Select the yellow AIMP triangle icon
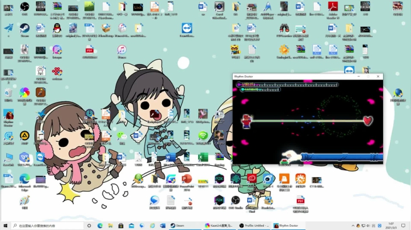This screenshot has height=230, width=411. 25,136
